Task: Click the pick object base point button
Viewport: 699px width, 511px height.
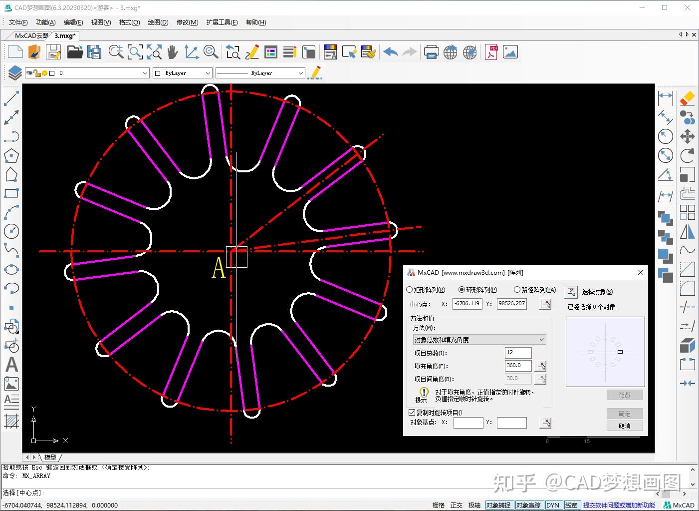Action: [x=546, y=423]
